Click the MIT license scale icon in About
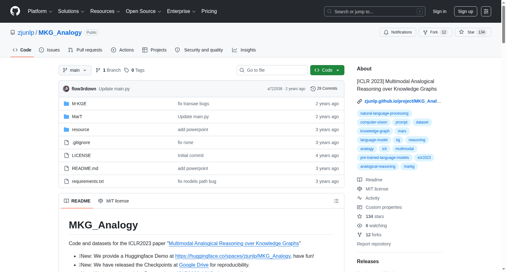This screenshot has width=506, height=272. (360, 189)
